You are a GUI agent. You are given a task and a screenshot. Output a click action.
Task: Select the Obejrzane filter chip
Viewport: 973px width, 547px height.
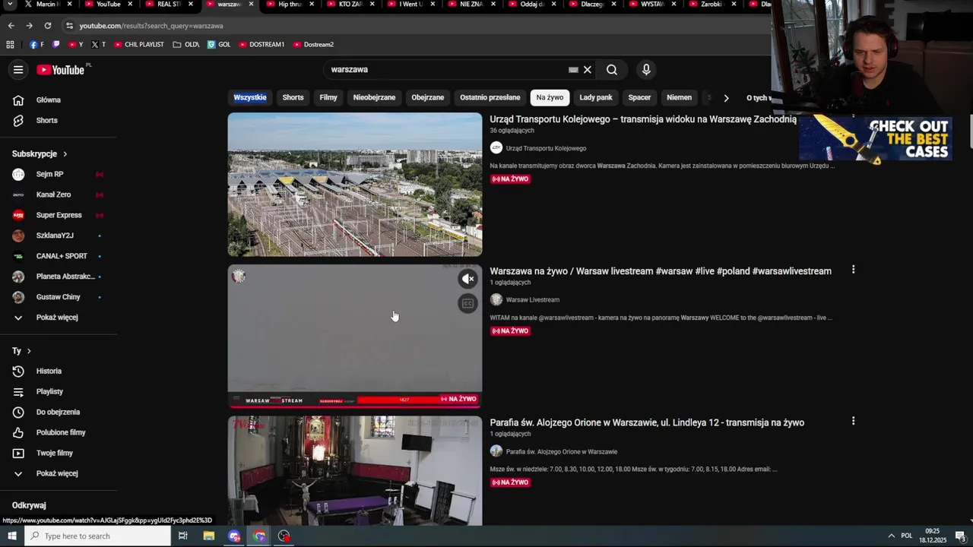(428, 98)
